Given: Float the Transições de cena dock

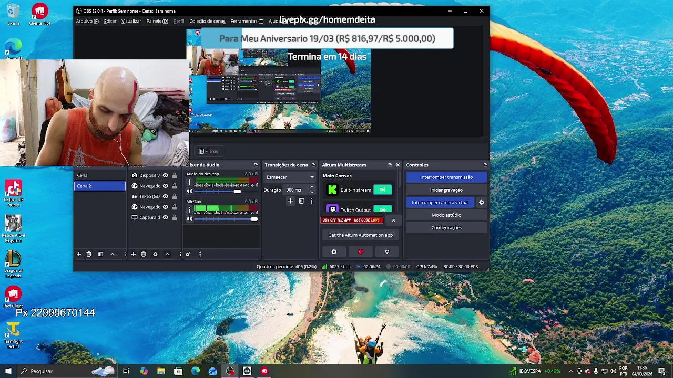Looking at the screenshot, I should point(313,165).
